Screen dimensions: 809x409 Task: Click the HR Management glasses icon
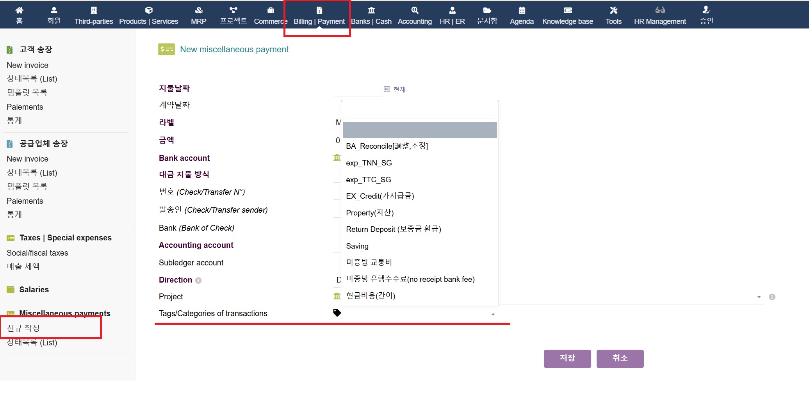tap(660, 10)
